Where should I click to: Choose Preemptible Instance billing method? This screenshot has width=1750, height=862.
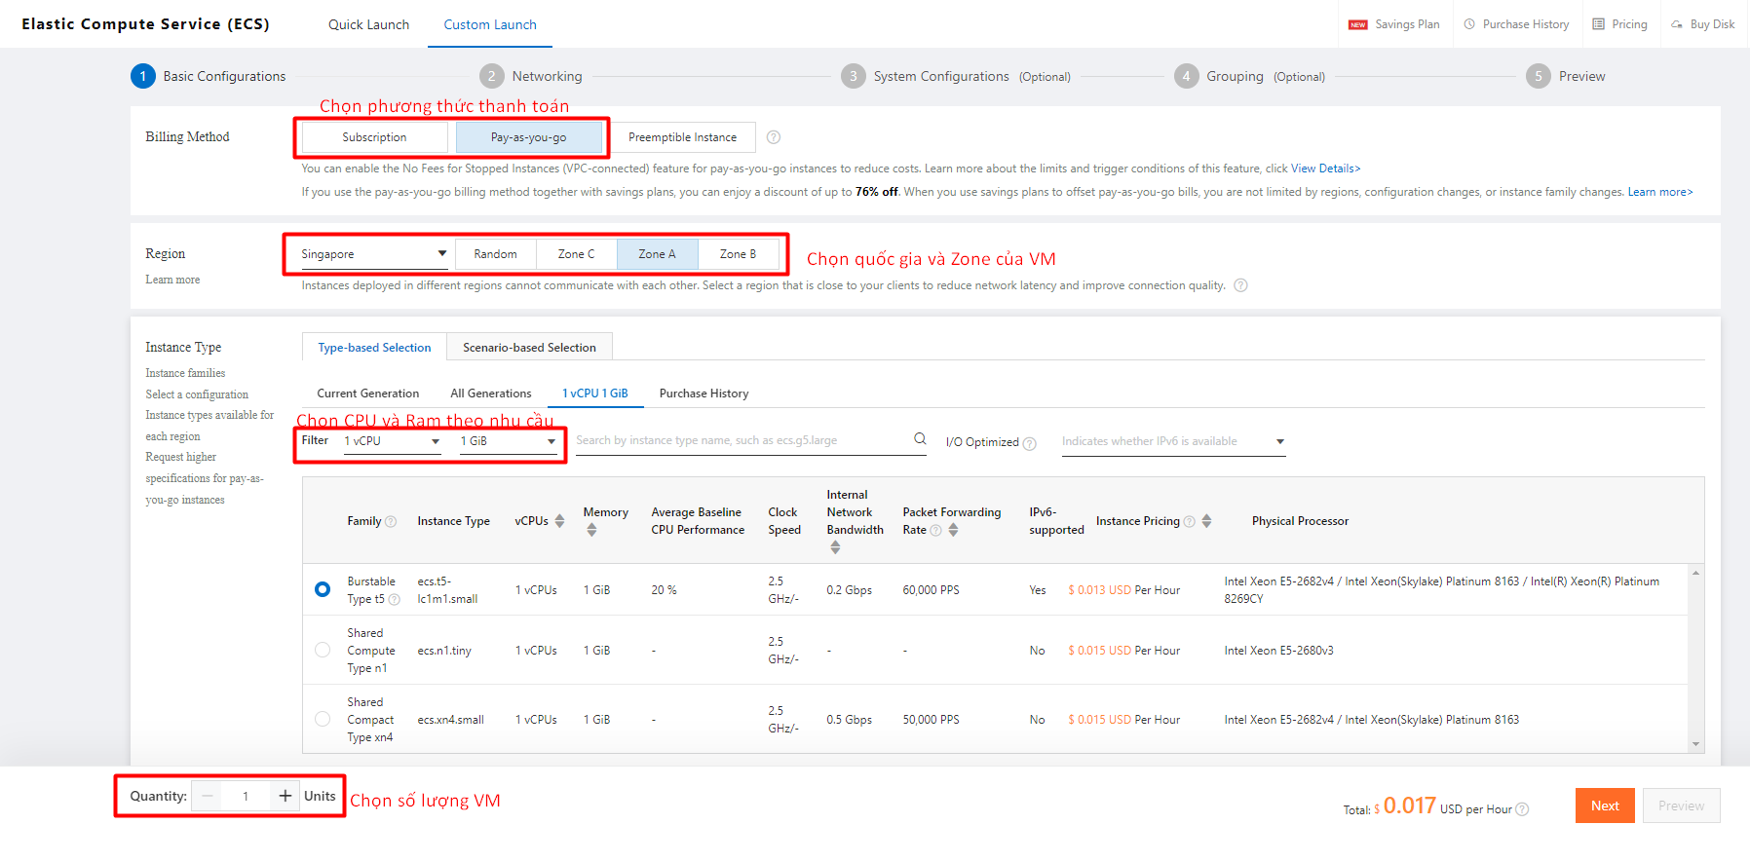click(x=682, y=137)
